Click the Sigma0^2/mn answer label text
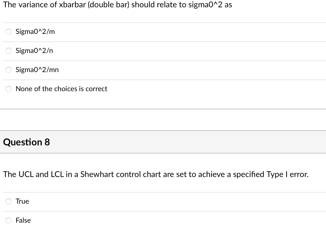 tap(37, 70)
